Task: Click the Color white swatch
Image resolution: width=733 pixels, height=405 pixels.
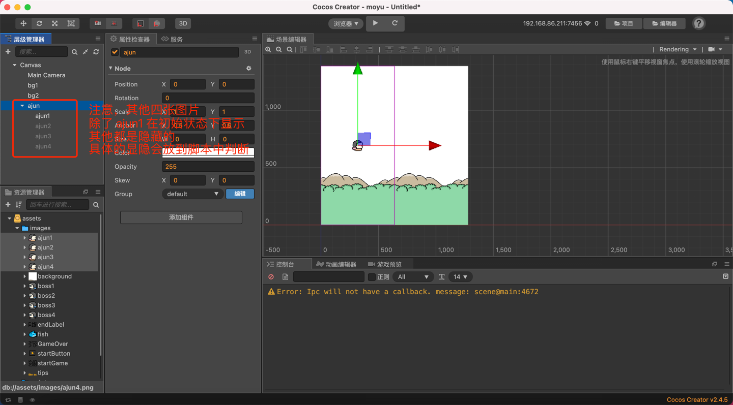Action: point(208,152)
